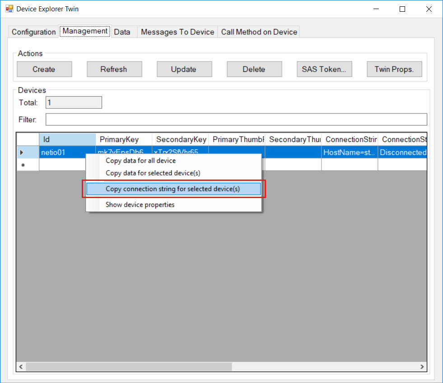Viewport: 443px width, 383px height.
Task: Click the new row asterisk selector
Action: click(x=28, y=165)
